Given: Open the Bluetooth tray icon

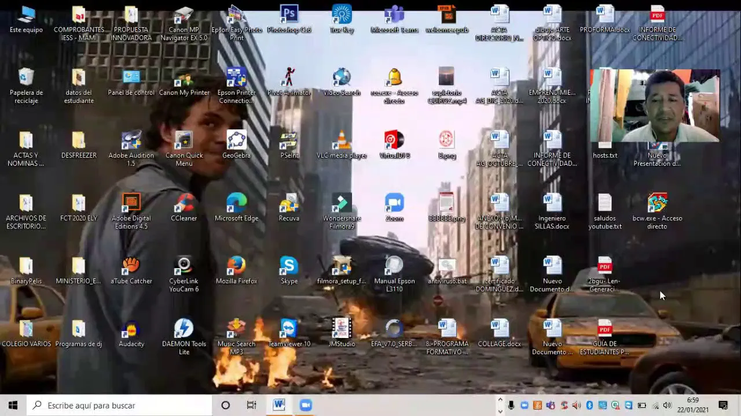Looking at the screenshot, I should 589,406.
